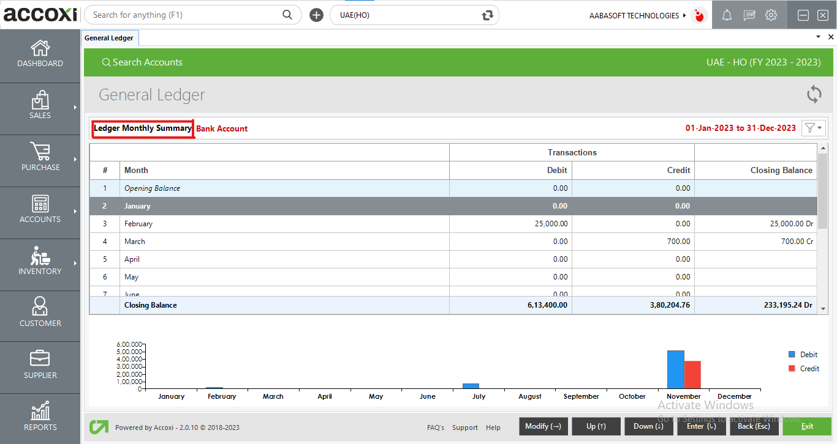Open the Reports chart icon

tap(40, 410)
